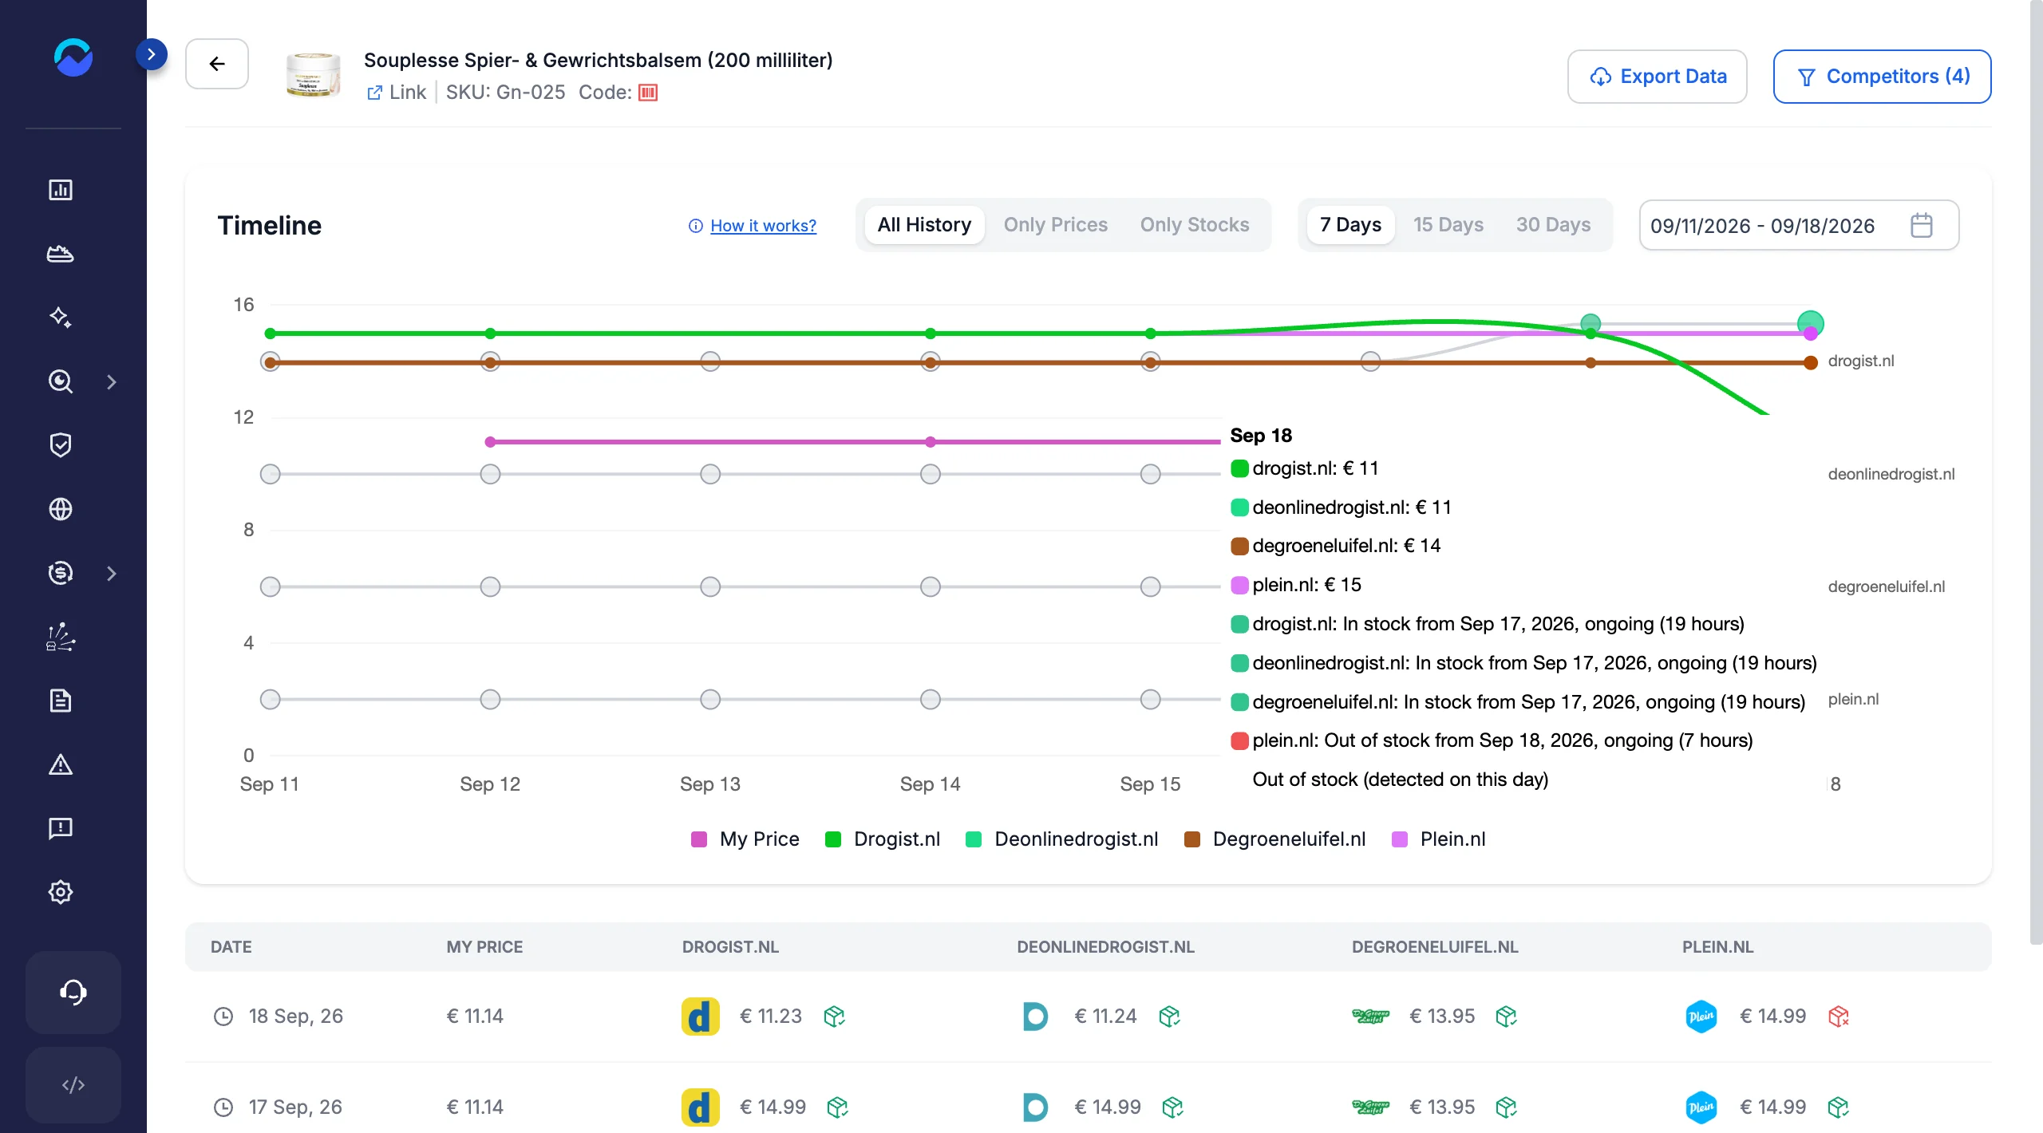Toggle Degroeneluifel.nl series in the legend
Screen dimensions: 2043x1133
[x=1275, y=839]
